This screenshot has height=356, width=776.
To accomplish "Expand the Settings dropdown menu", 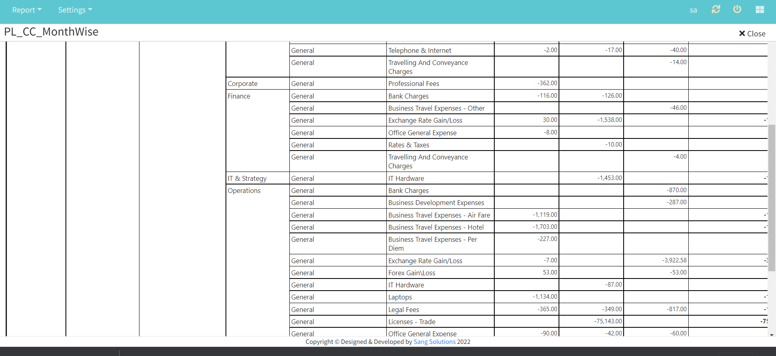I will point(75,10).
